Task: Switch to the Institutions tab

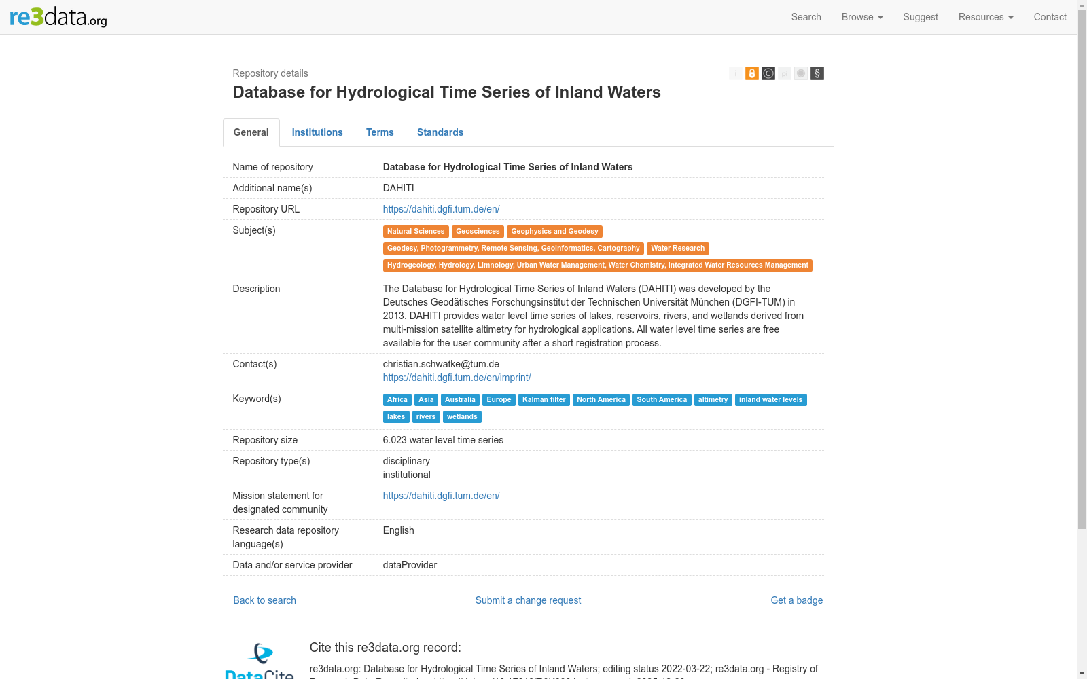Action: tap(317, 132)
